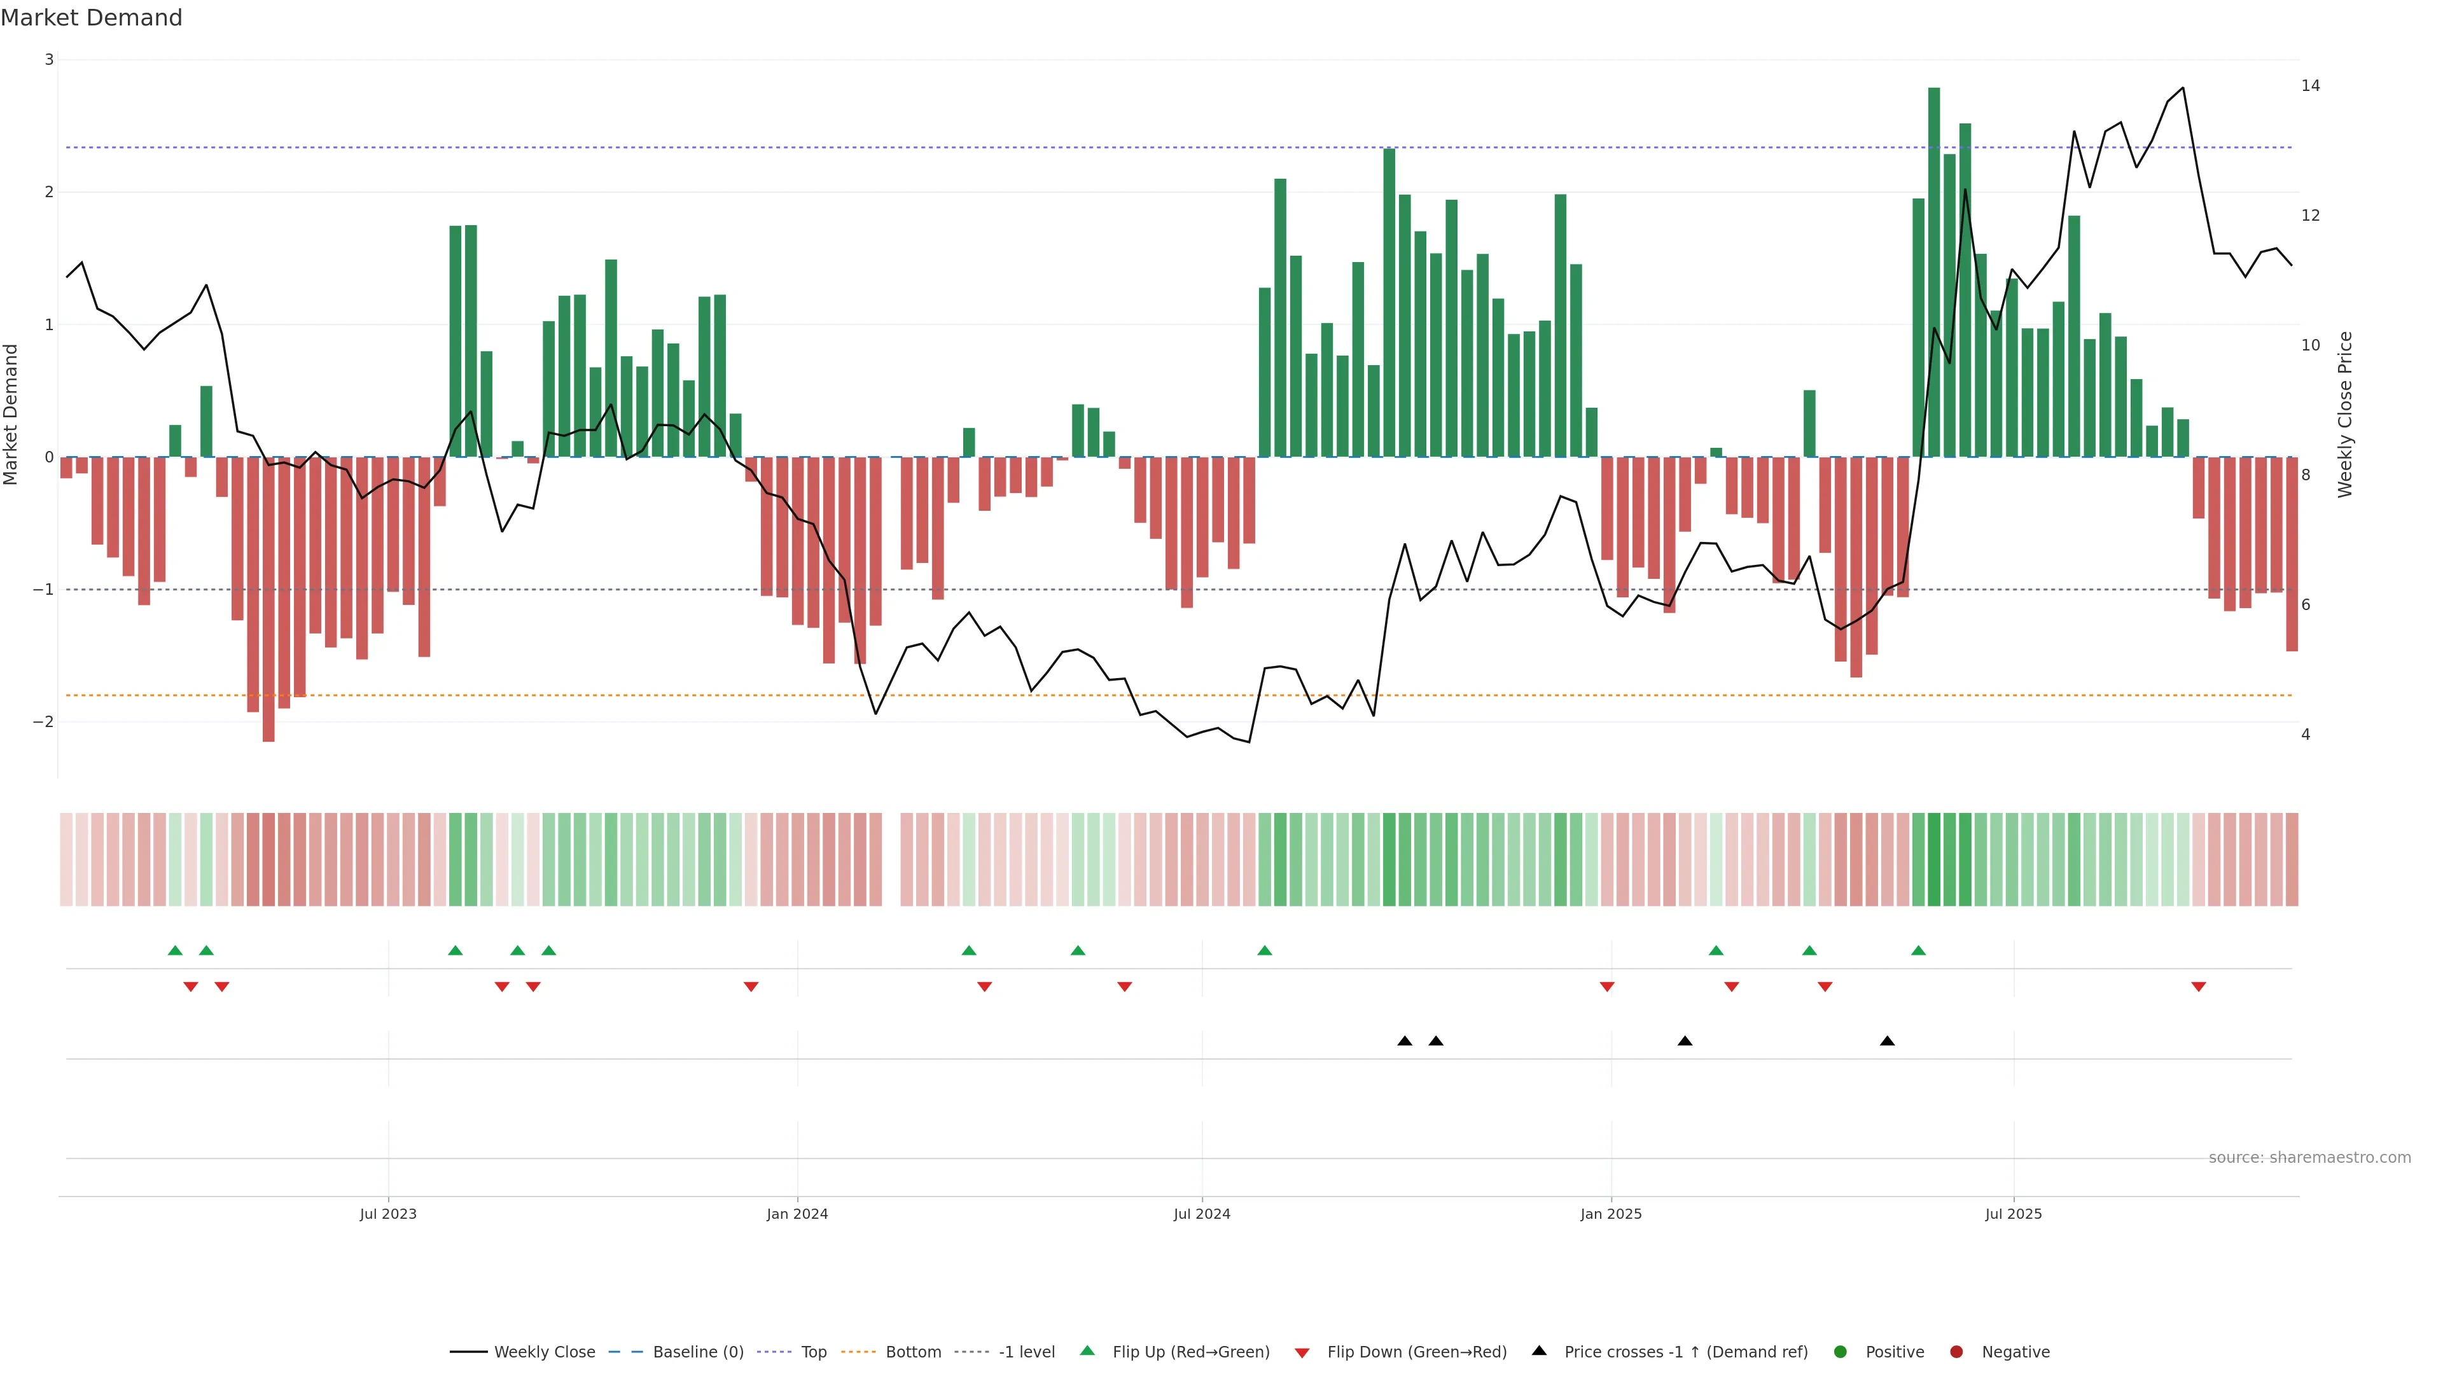Click the last black price-cross triangle marker
Image resolution: width=2443 pixels, height=1374 pixels.
pos(1887,1041)
